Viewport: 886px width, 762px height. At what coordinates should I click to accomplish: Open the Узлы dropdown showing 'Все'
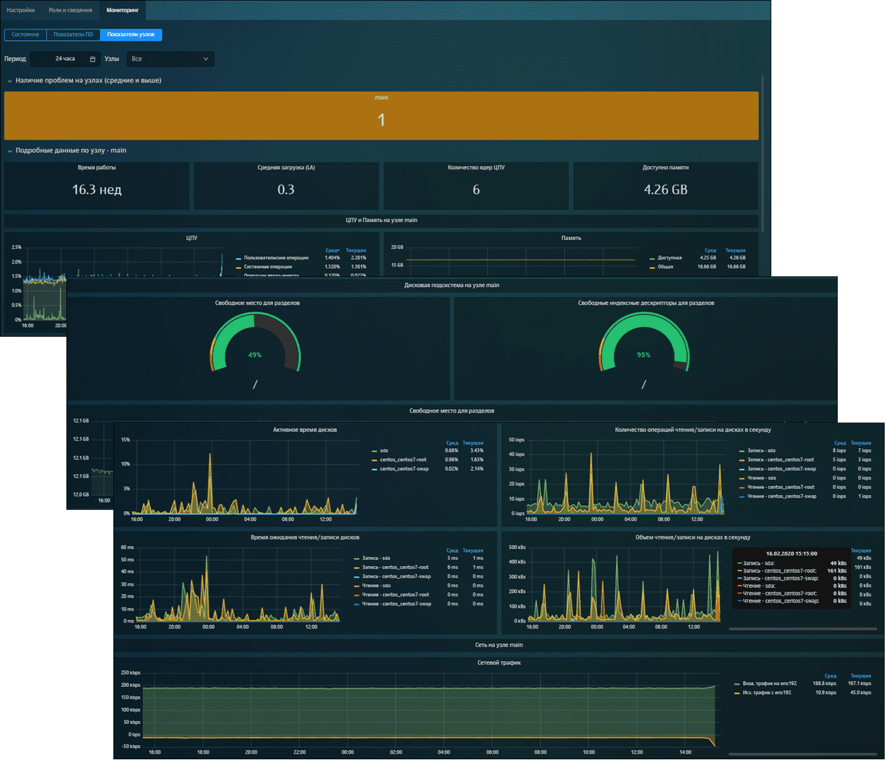(x=170, y=59)
